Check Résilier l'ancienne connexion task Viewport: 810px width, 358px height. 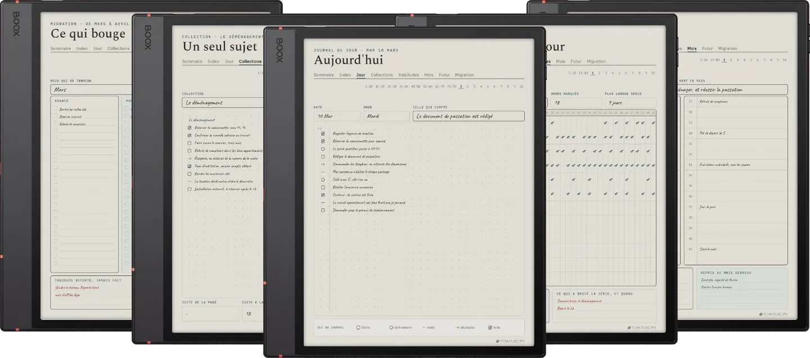[x=323, y=187]
